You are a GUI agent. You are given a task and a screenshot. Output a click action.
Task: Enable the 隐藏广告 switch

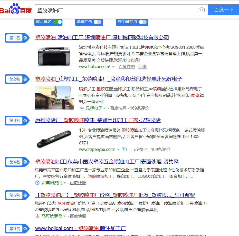(98, 22)
